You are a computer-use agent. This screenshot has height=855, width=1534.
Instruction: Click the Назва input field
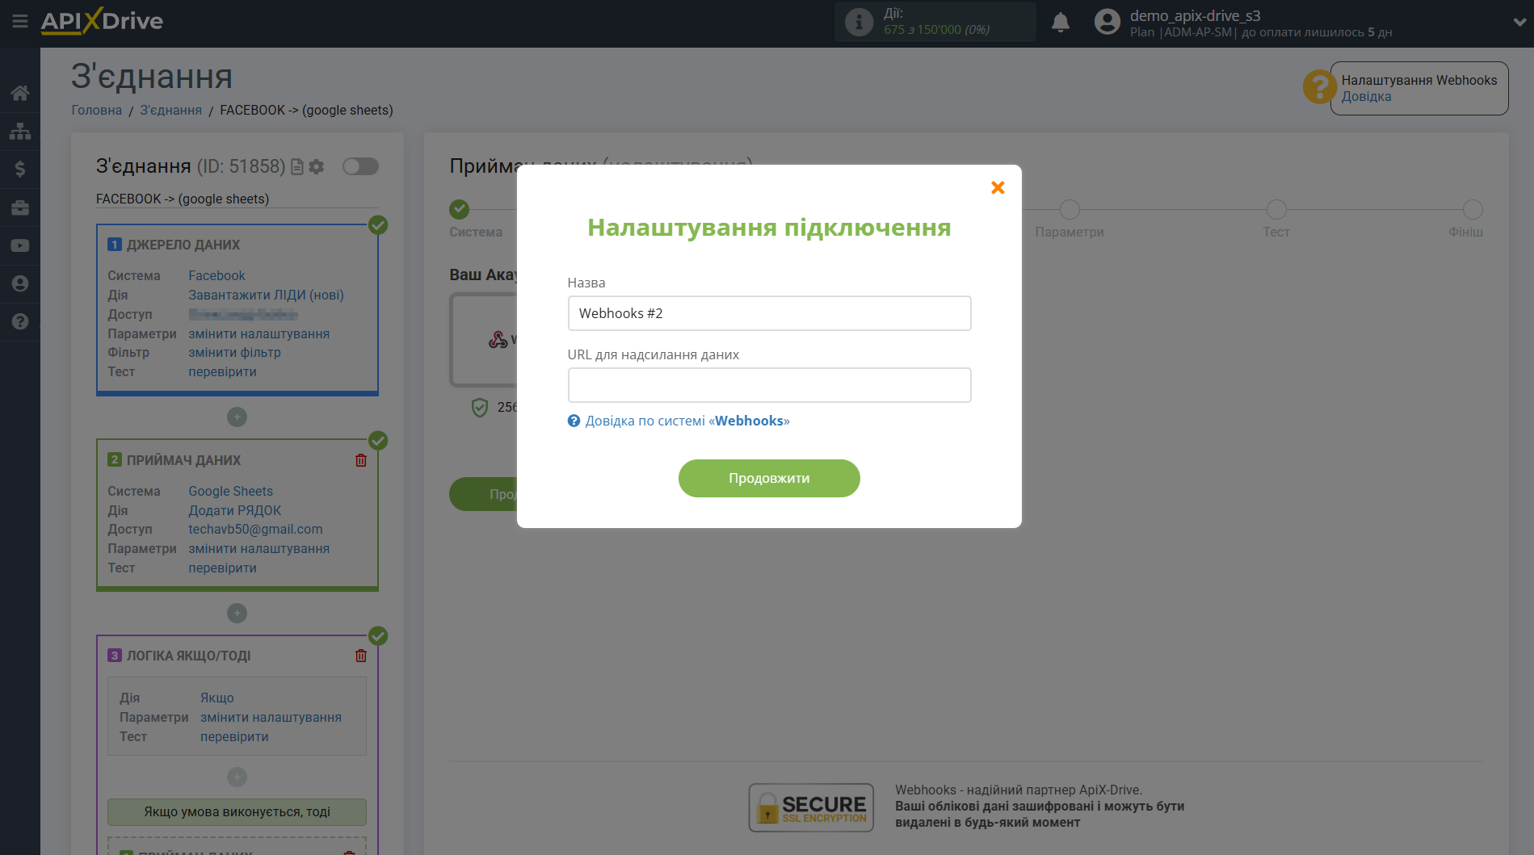[x=769, y=313]
